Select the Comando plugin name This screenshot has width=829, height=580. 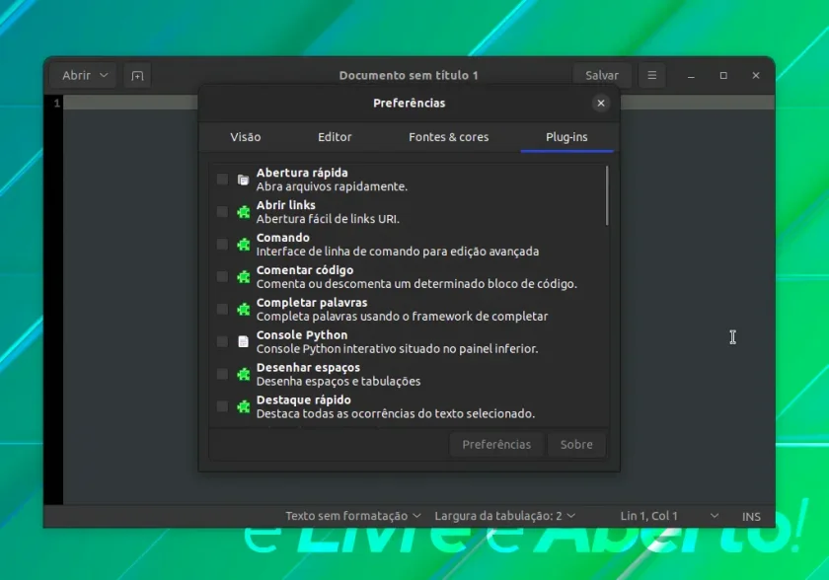point(283,238)
